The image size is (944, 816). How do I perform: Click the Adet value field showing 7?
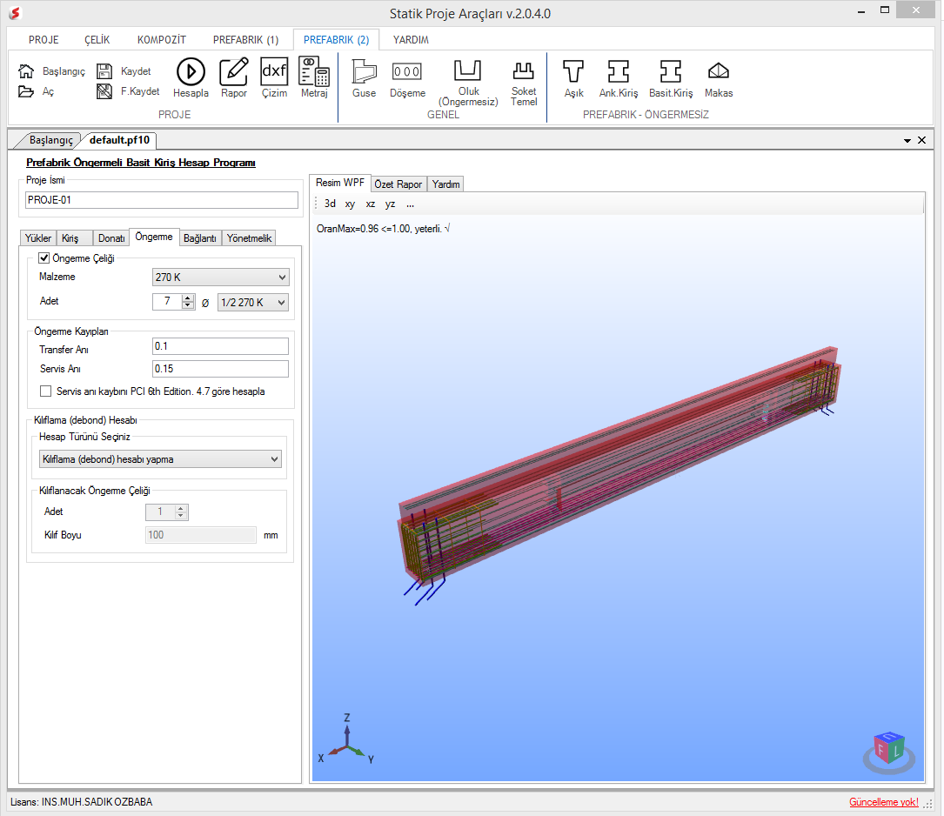pyautogui.click(x=167, y=302)
